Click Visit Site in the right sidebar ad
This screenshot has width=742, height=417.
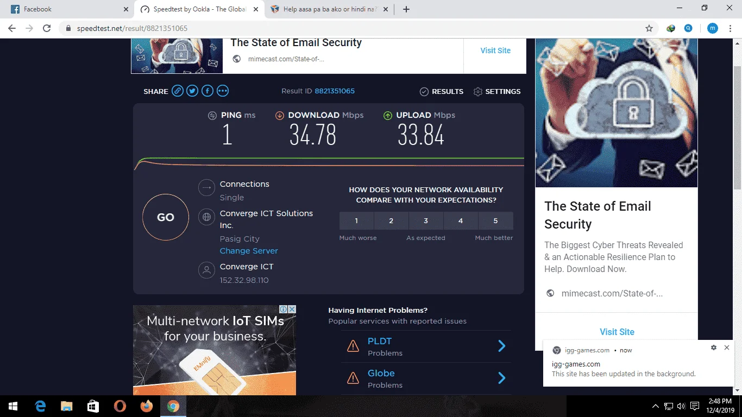[x=617, y=332]
